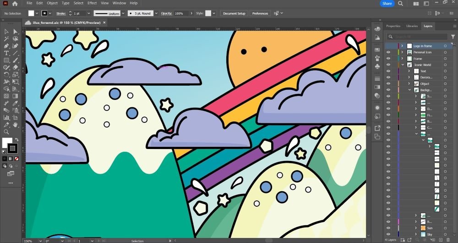458x243 pixels.
Task: Toggle visibility of the Frame layer
Action: 388,59
